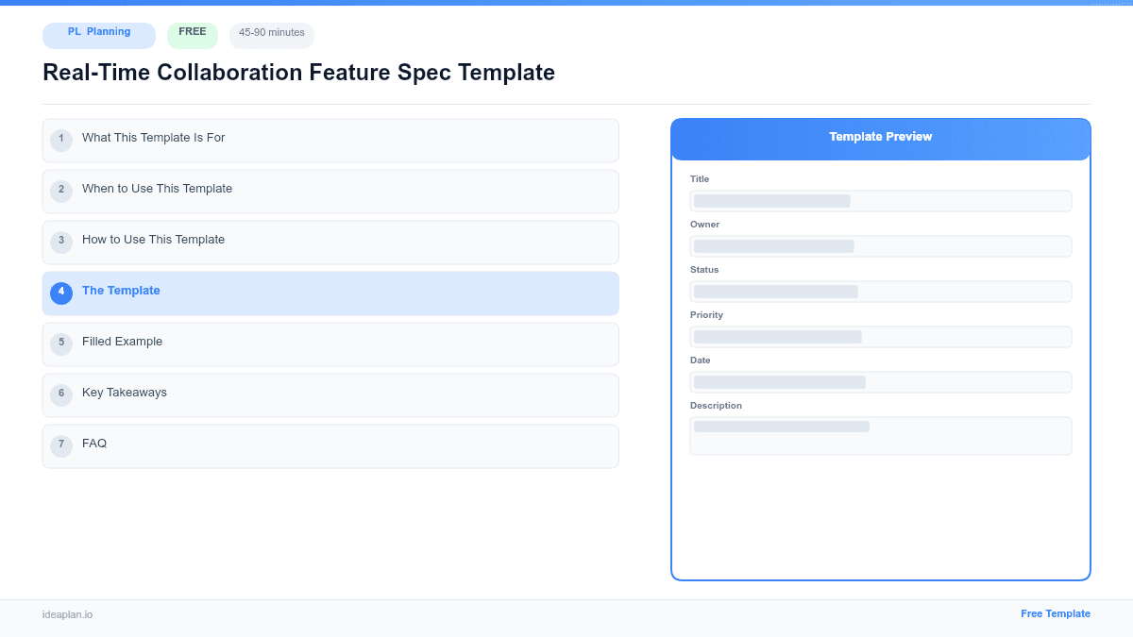
Task: Click the PL Planning category badge
Action: [x=98, y=35]
